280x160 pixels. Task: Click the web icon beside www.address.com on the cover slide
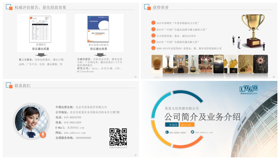click(192, 132)
